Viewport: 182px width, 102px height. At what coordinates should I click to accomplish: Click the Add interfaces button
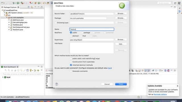pos(121,44)
